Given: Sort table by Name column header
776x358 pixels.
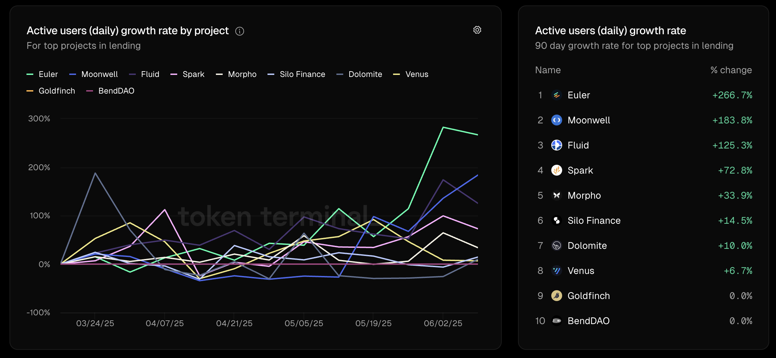Looking at the screenshot, I should [548, 70].
